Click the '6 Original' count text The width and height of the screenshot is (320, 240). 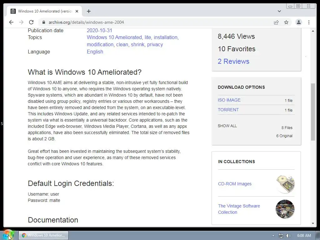pos(284,136)
